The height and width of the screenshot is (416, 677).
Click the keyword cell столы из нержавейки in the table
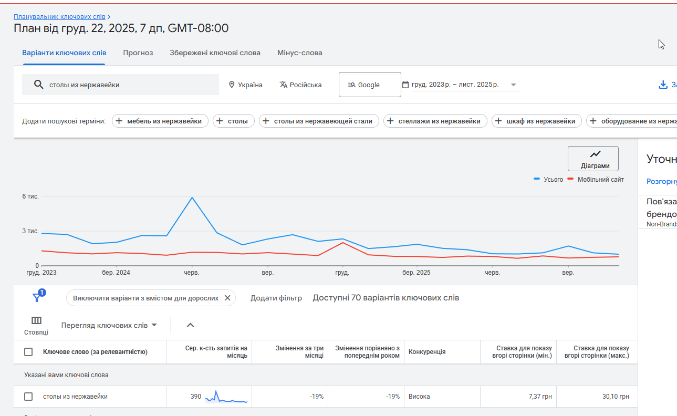(x=75, y=397)
